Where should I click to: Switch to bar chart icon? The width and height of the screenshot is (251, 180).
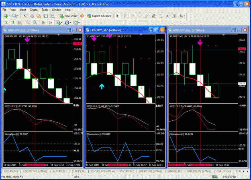tap(6, 22)
